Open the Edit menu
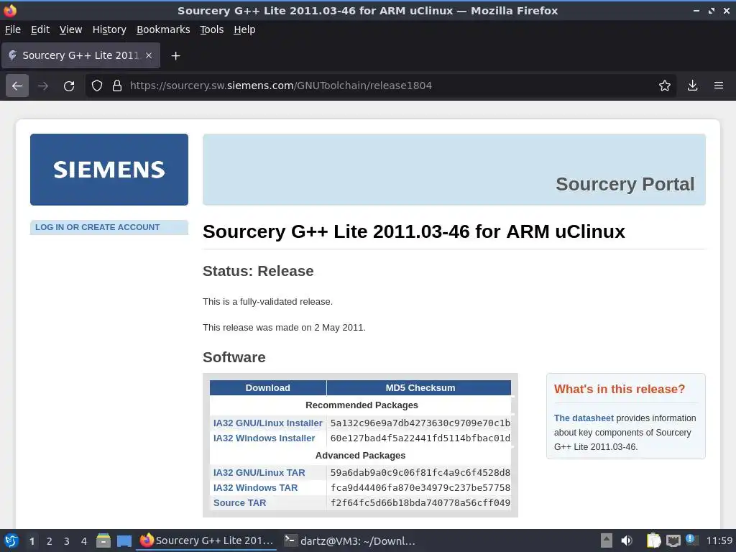Image resolution: width=736 pixels, height=552 pixels. point(40,29)
